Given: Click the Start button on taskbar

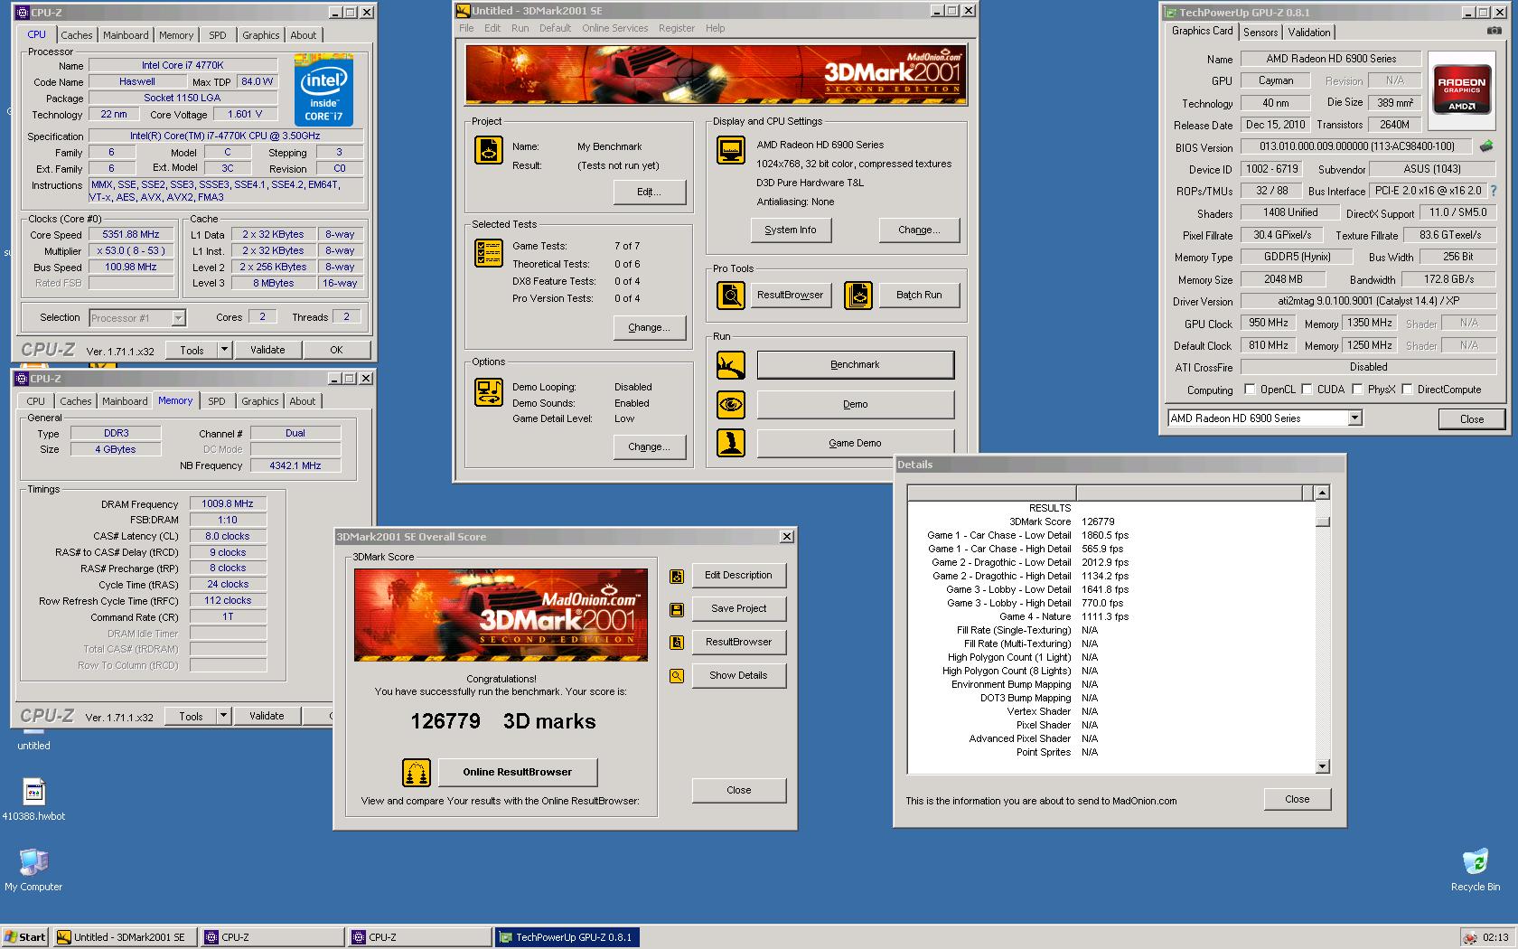Looking at the screenshot, I should point(25,937).
